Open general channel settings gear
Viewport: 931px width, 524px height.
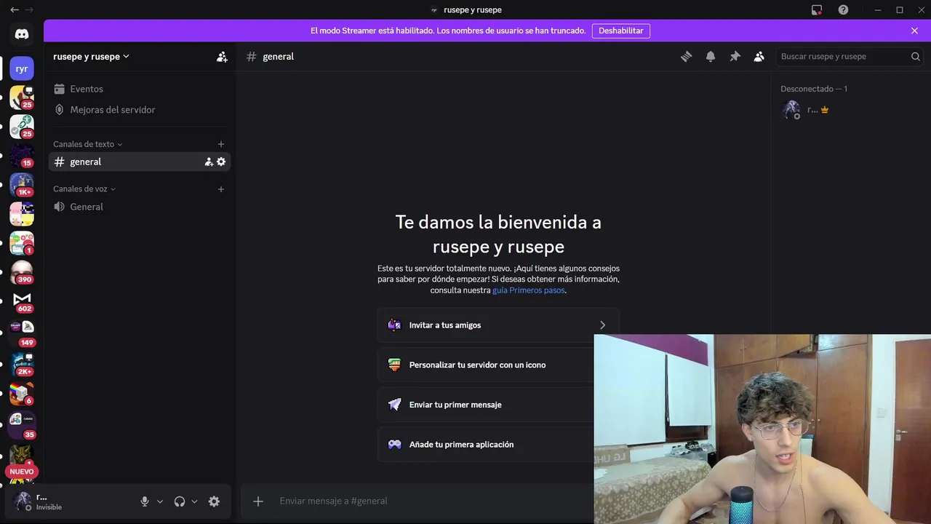221,162
